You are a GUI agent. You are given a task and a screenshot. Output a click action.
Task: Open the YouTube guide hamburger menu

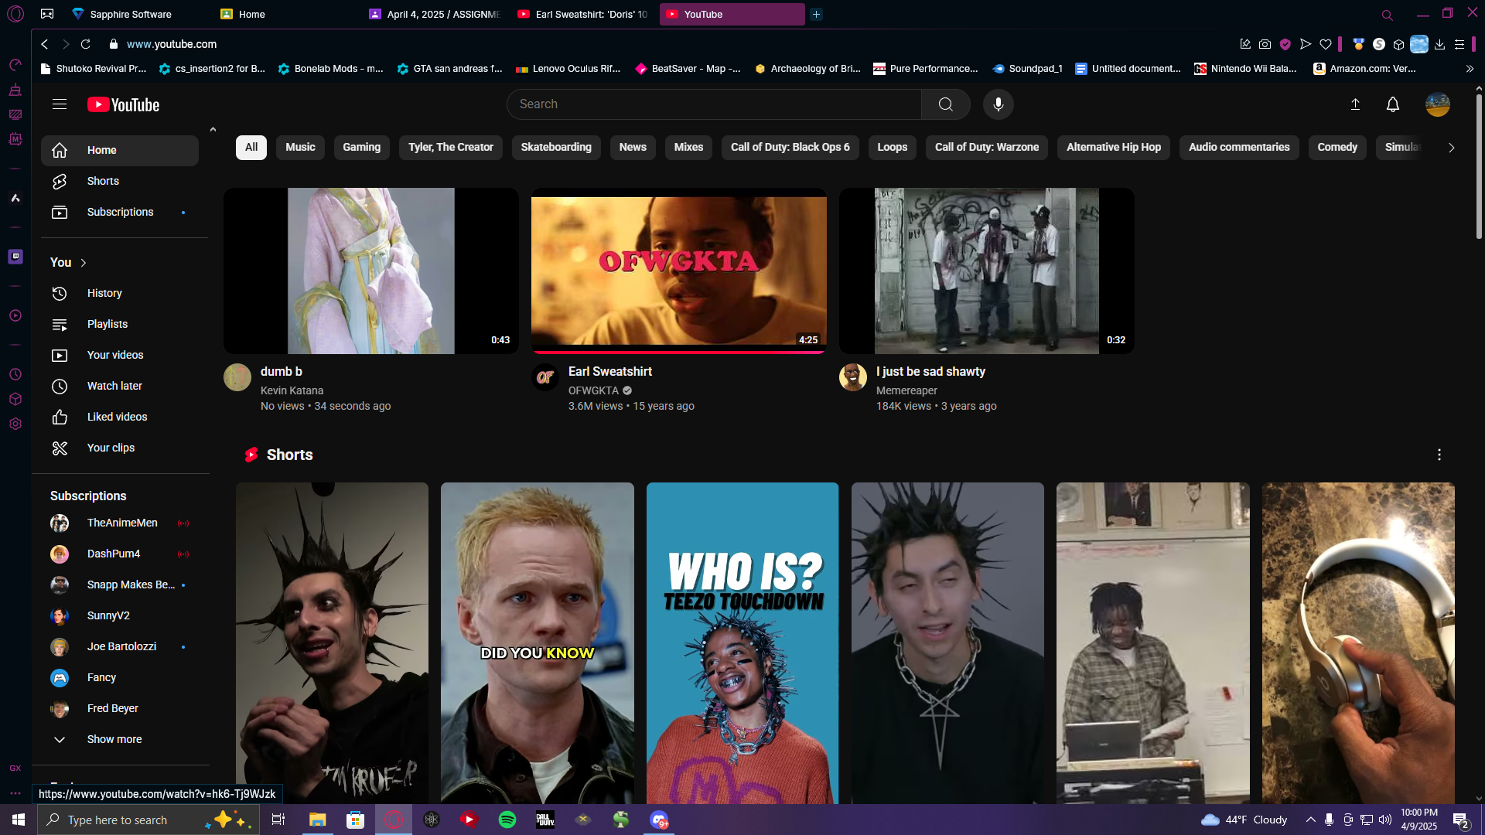pyautogui.click(x=60, y=104)
